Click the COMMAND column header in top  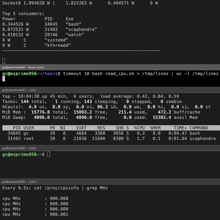point(199,128)
